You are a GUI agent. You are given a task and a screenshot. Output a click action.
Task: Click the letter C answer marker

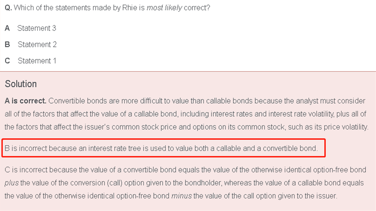click(x=7, y=61)
